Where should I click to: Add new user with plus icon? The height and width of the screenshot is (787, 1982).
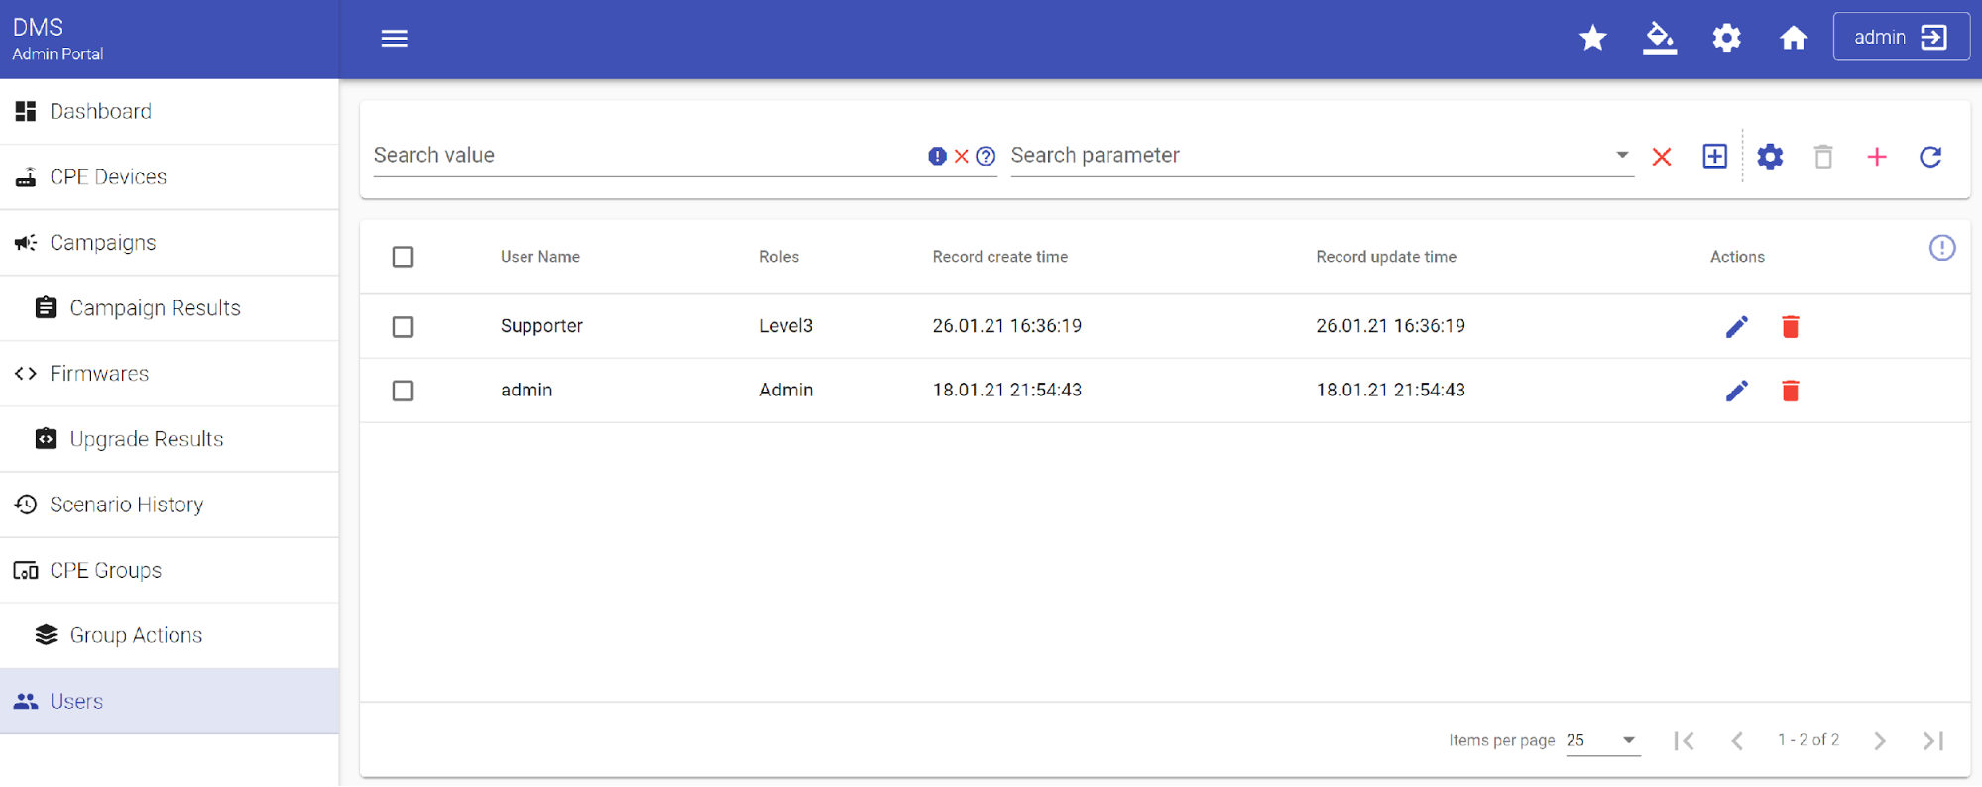pyautogui.click(x=1876, y=157)
